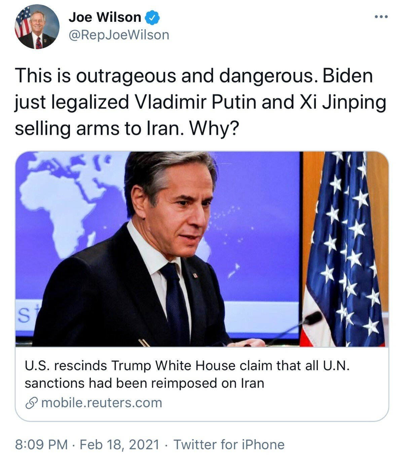Click the Feb 18, 2021 date

click(119, 445)
